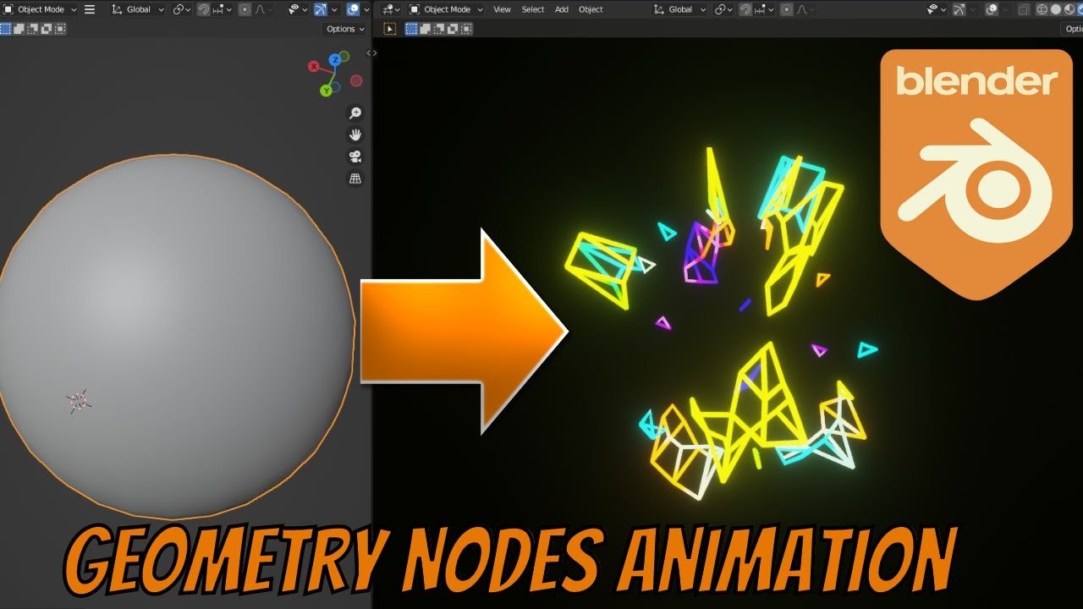This screenshot has width=1083, height=609.
Task: Expand overlays settings arrow in left viewport
Action: click(366, 9)
